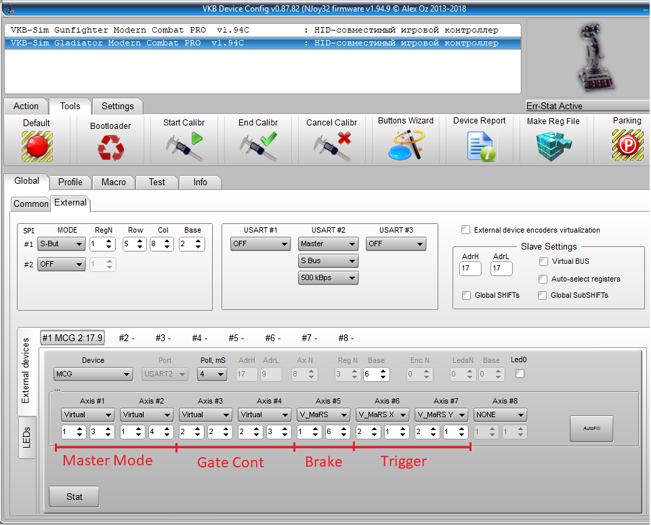
Task: Expand the 500 kBps baud rate dropdown
Action: pyautogui.click(x=328, y=277)
